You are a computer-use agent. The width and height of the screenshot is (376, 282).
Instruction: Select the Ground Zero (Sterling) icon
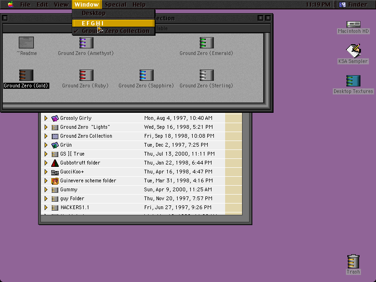click(206, 75)
